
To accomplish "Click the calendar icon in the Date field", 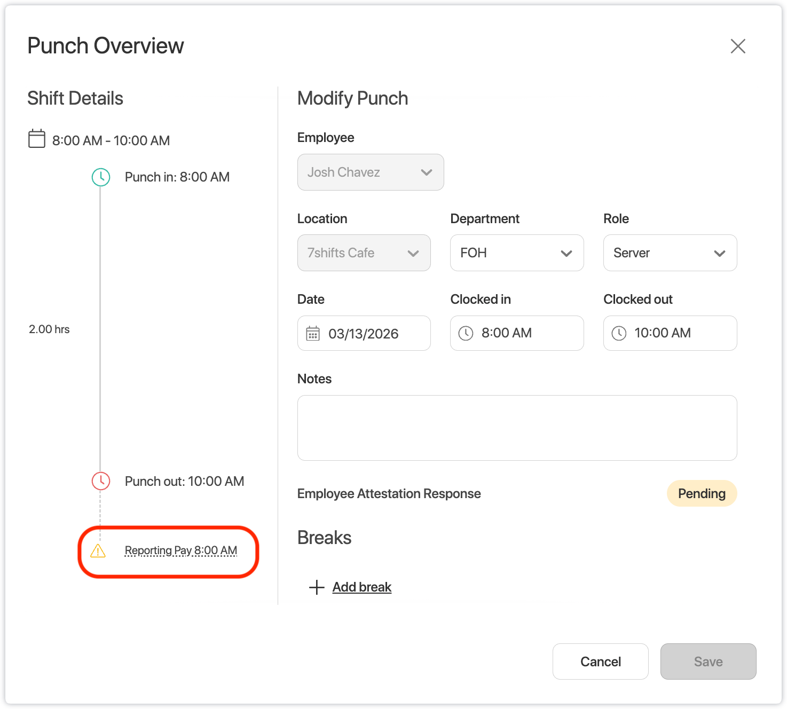I will click(x=313, y=334).
